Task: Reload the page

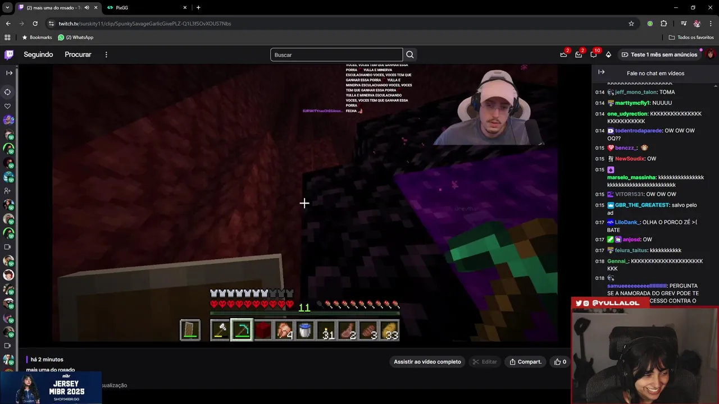Action: point(35,24)
